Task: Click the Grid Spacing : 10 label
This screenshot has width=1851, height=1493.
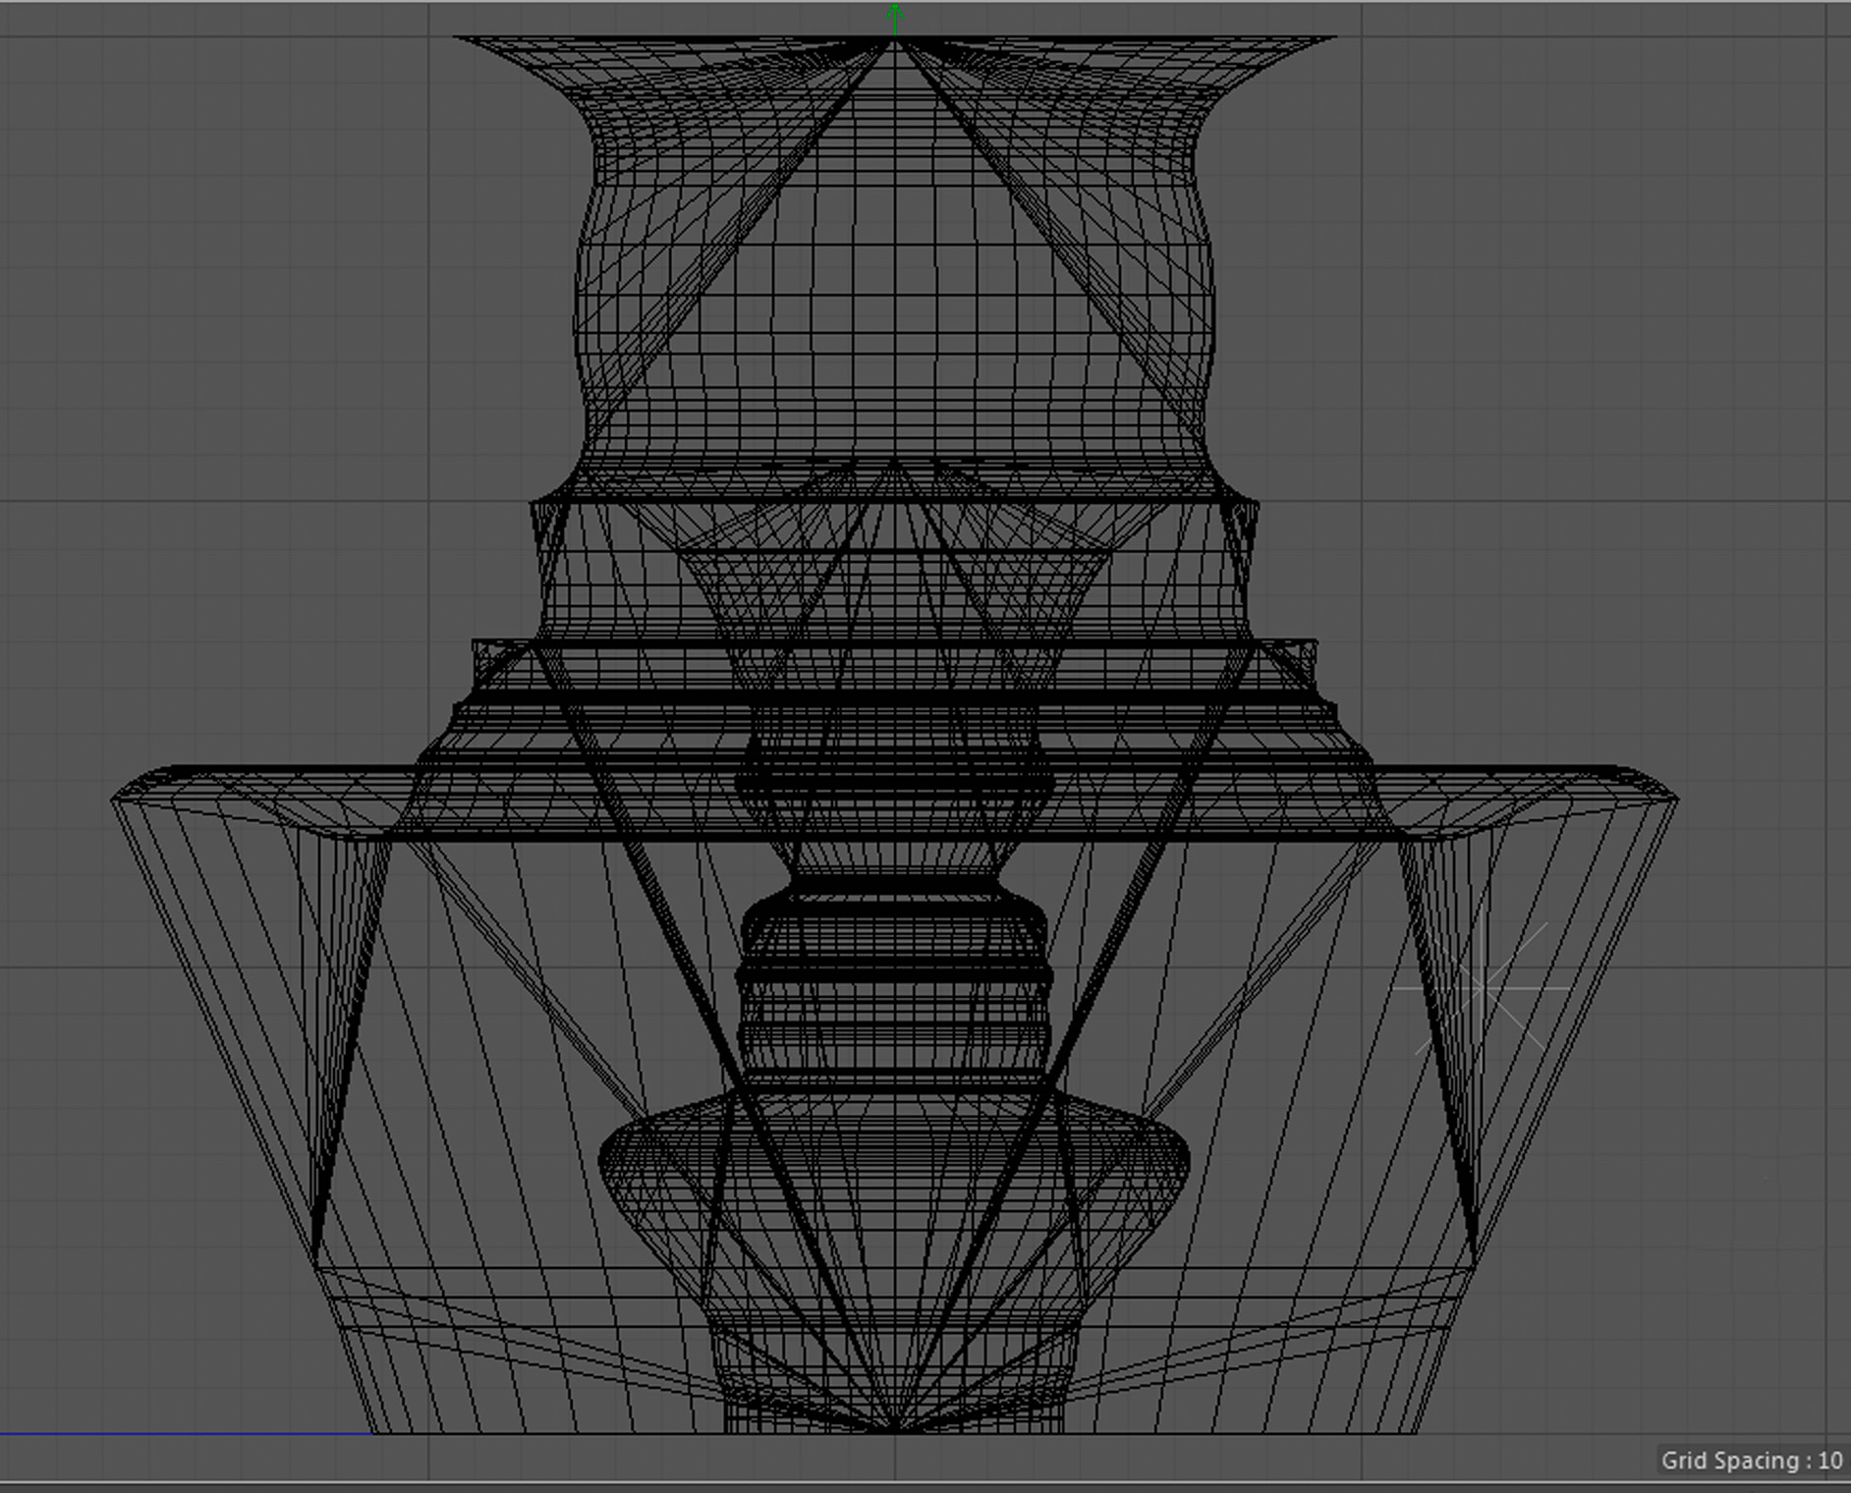Action: point(1750,1461)
